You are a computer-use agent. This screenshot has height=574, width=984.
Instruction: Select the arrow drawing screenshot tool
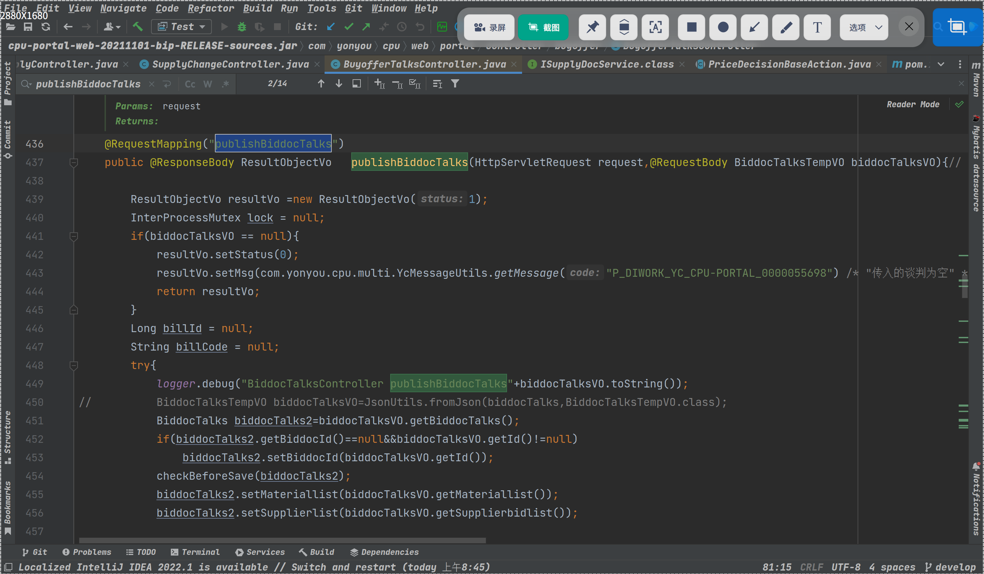tap(754, 27)
